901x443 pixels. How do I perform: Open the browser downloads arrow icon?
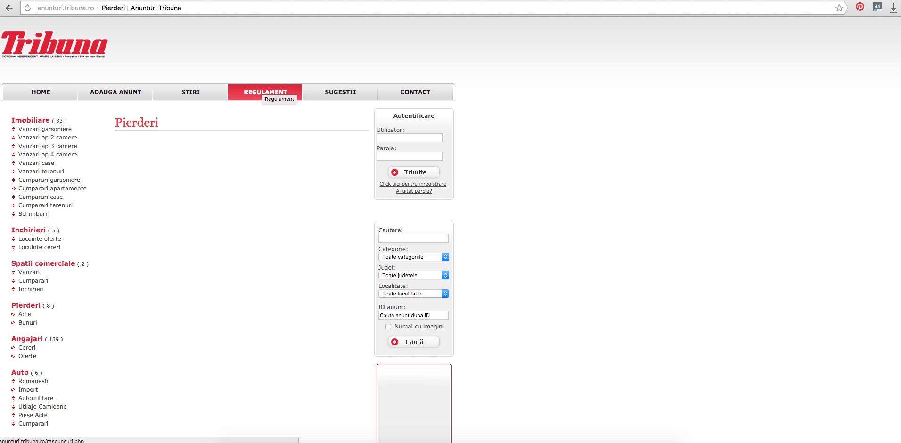(x=893, y=8)
